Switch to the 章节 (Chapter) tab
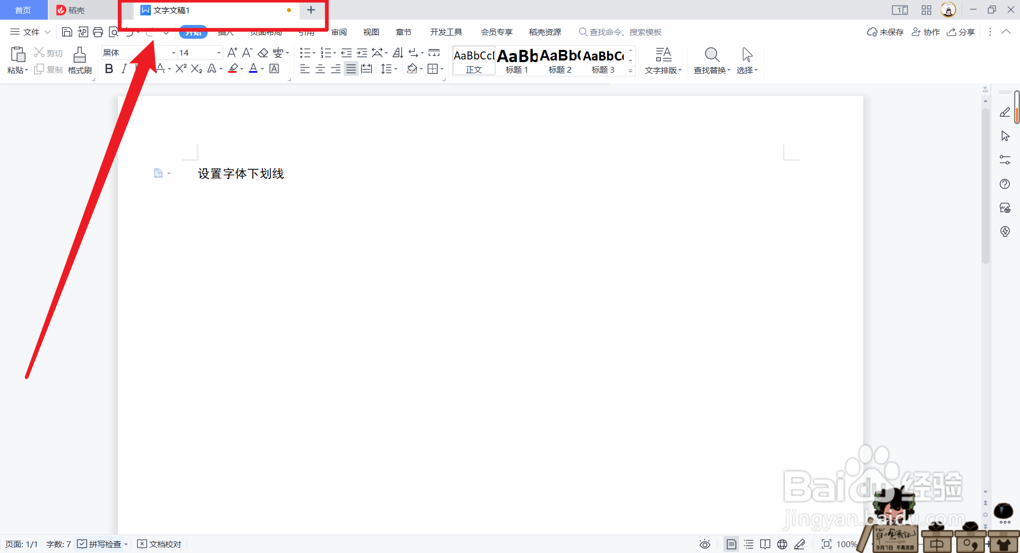The image size is (1020, 553). [x=404, y=32]
